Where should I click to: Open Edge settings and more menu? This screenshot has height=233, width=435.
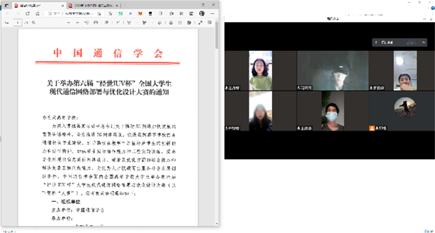(212, 14)
